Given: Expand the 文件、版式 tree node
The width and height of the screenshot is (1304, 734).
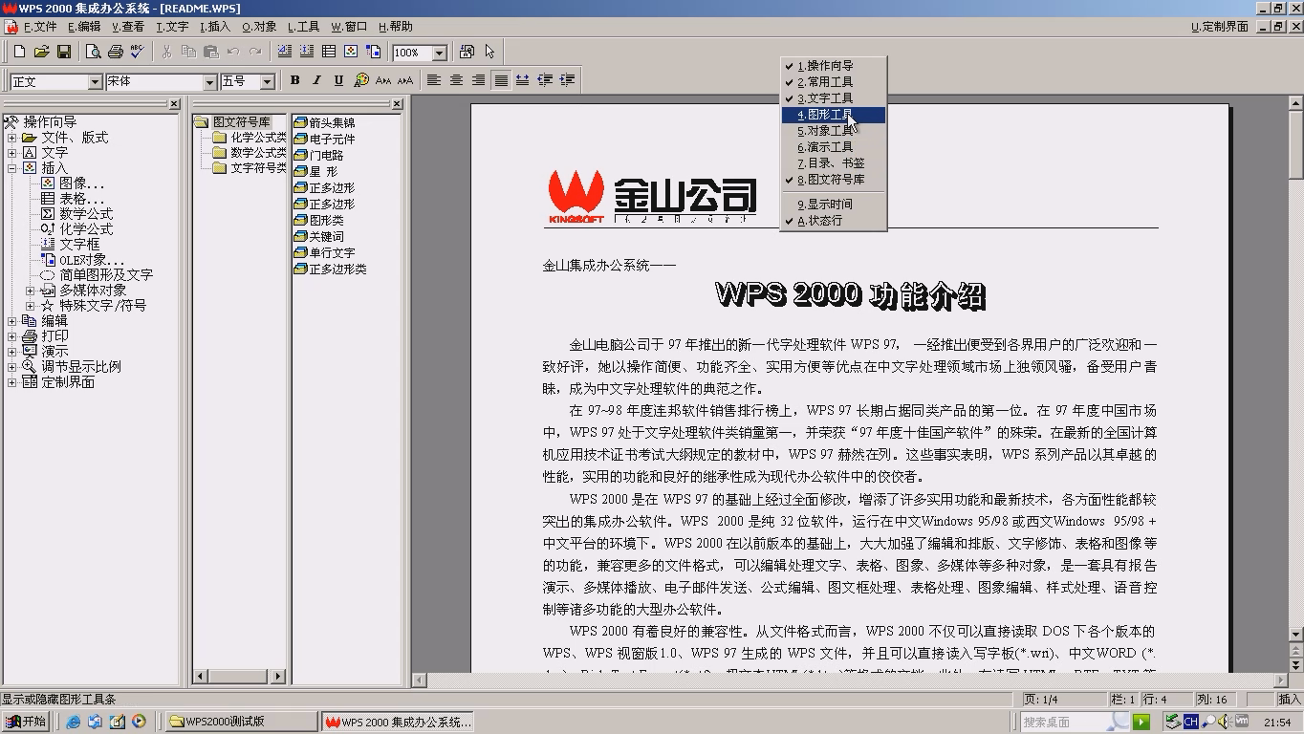Looking at the screenshot, I should 12,138.
